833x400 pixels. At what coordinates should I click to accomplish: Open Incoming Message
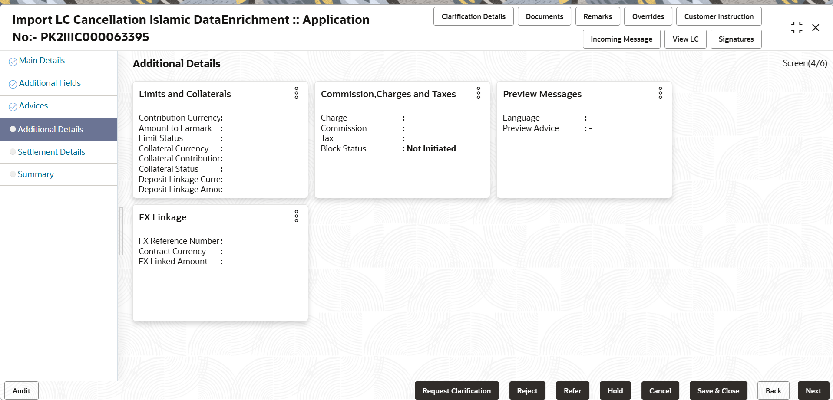(621, 39)
